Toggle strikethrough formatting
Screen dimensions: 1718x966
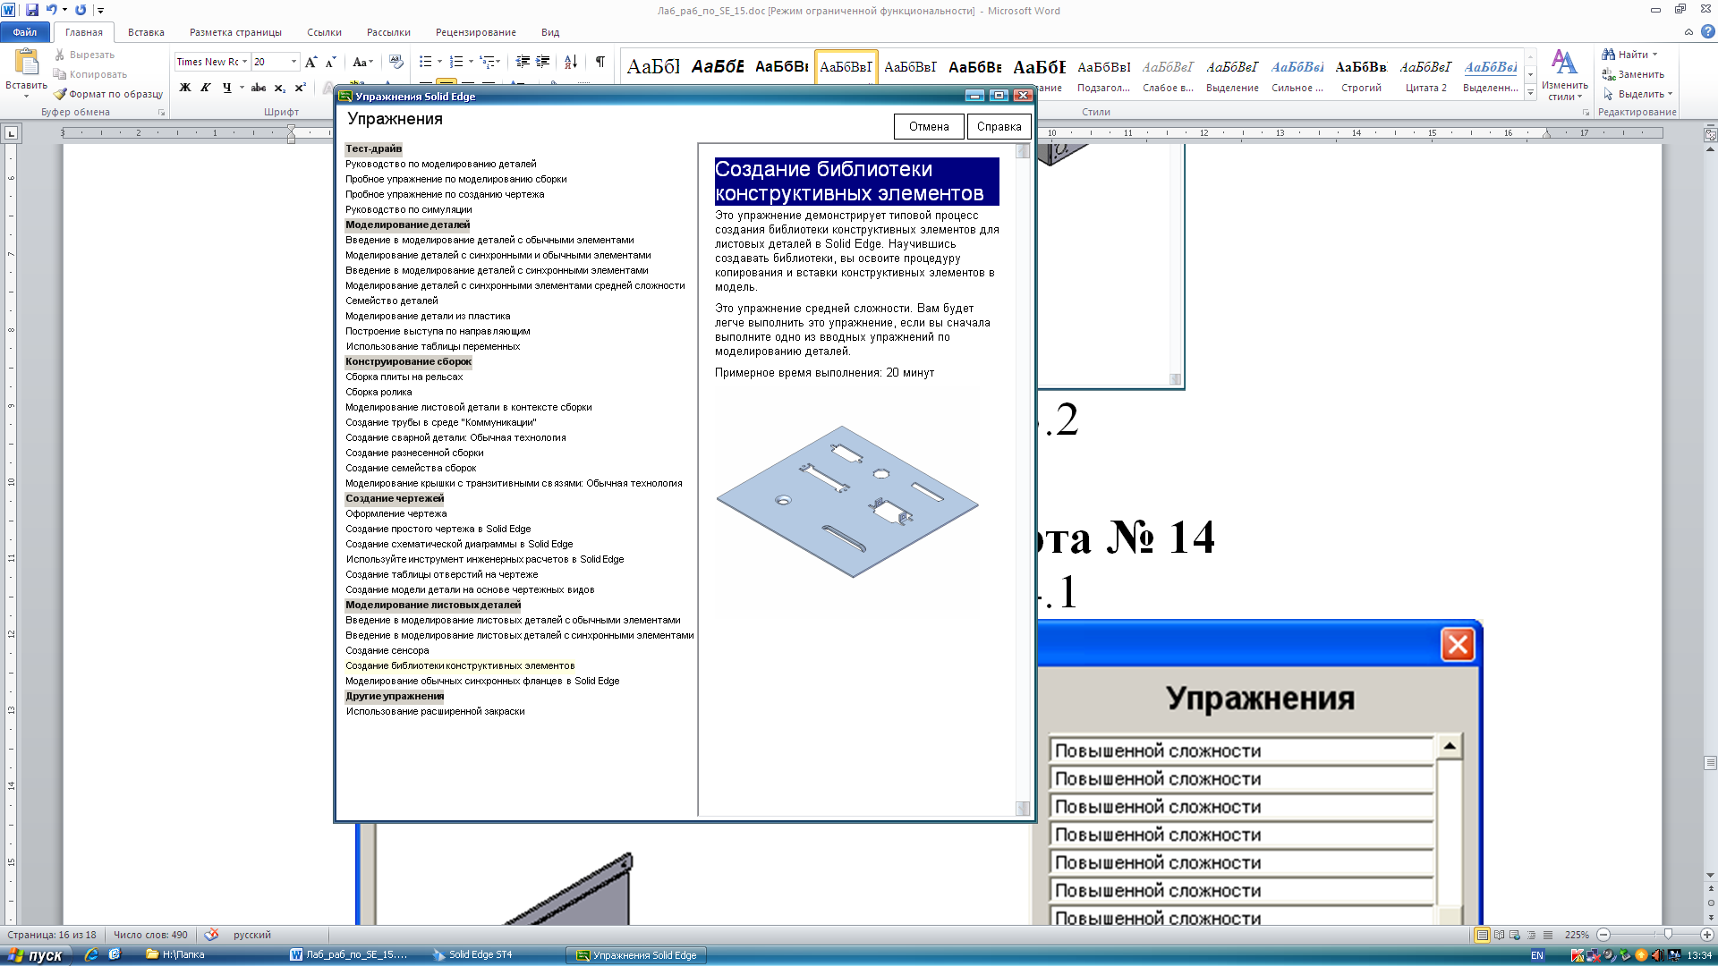259,87
